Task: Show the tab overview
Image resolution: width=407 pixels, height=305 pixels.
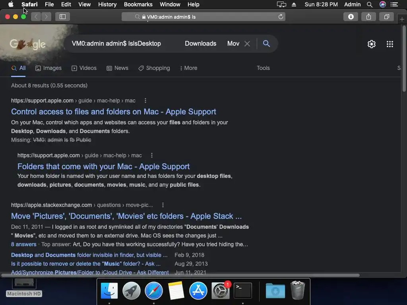Action: tap(386, 17)
